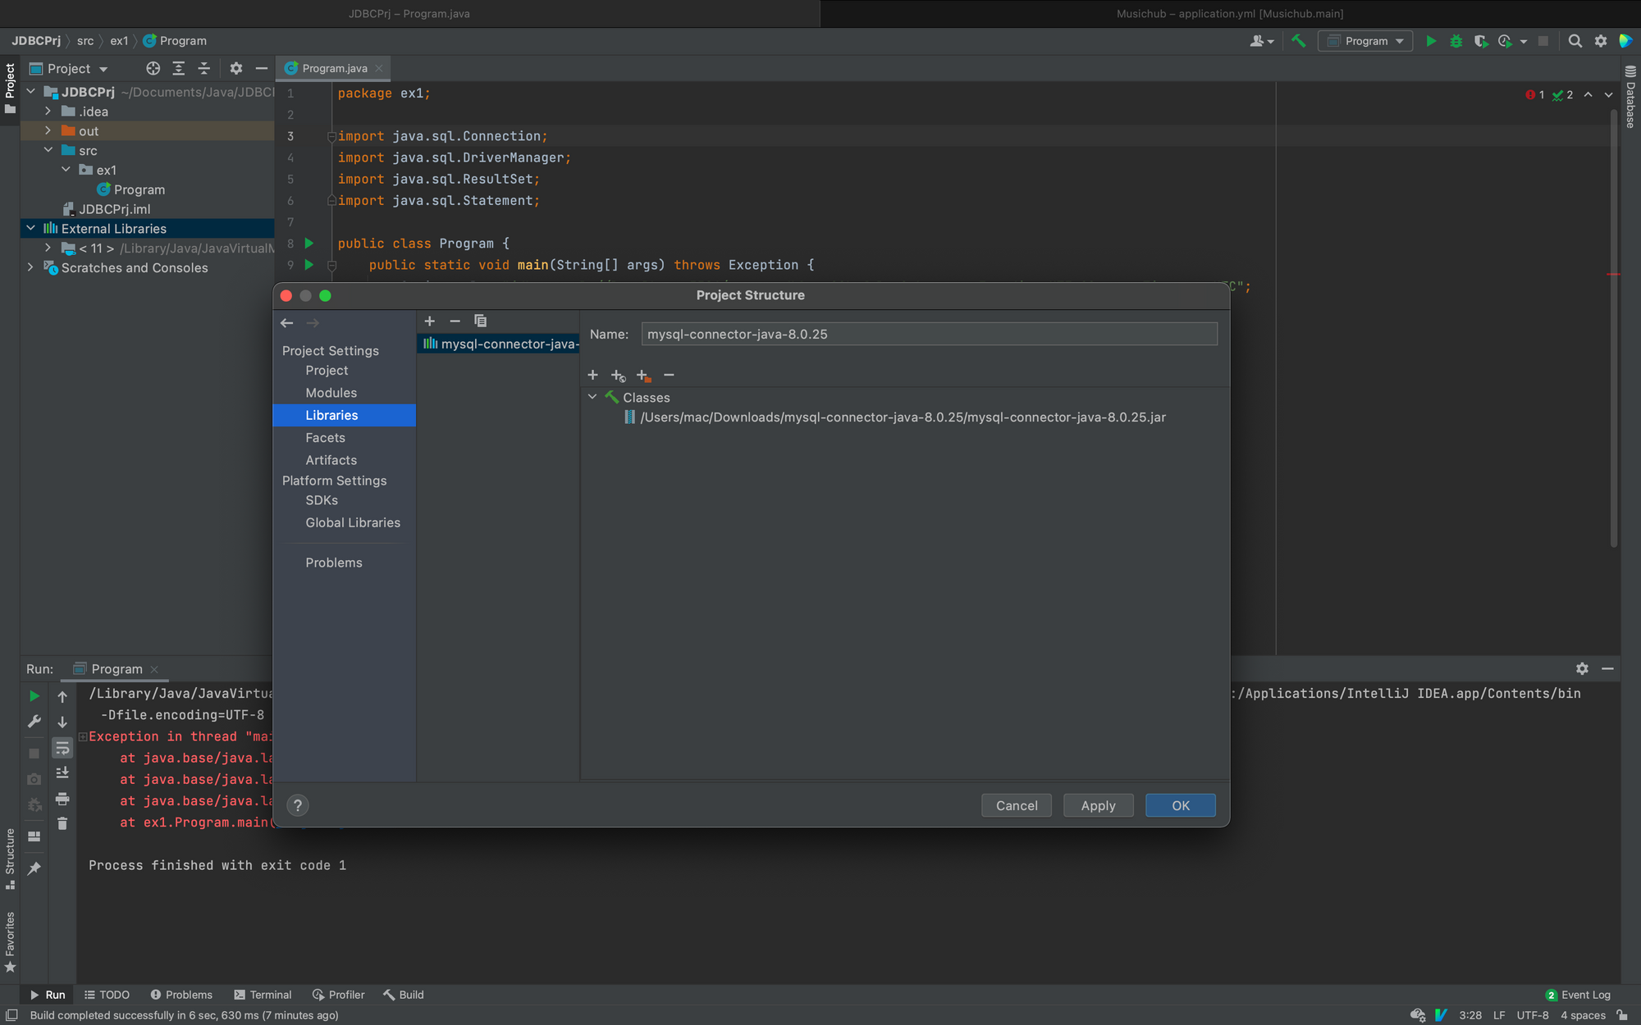Click trash icon to clear run output
Viewport: 1641px width, 1025px height.
tap(62, 823)
